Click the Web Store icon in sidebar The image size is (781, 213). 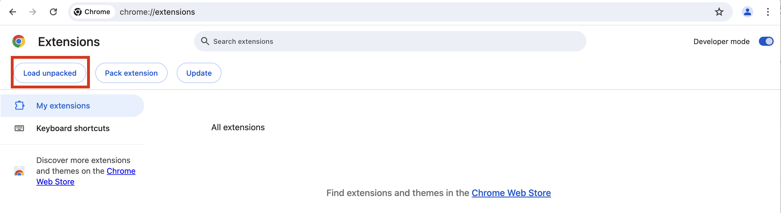click(x=19, y=171)
